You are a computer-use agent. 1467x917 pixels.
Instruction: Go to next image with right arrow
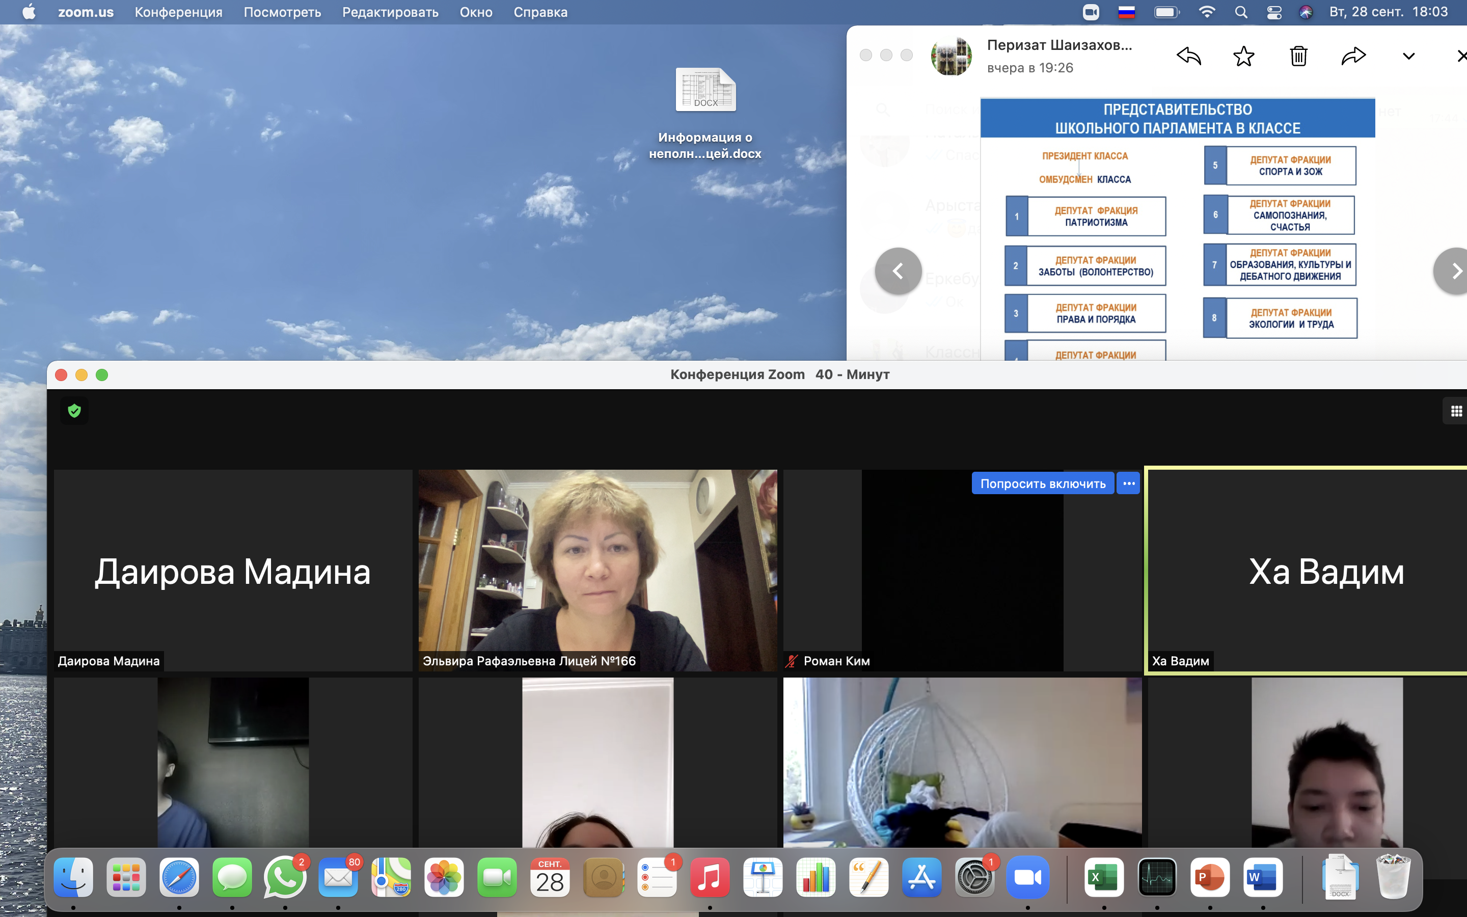coord(1455,271)
